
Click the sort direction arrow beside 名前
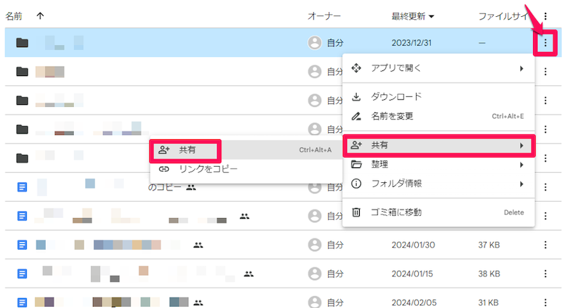(39, 15)
